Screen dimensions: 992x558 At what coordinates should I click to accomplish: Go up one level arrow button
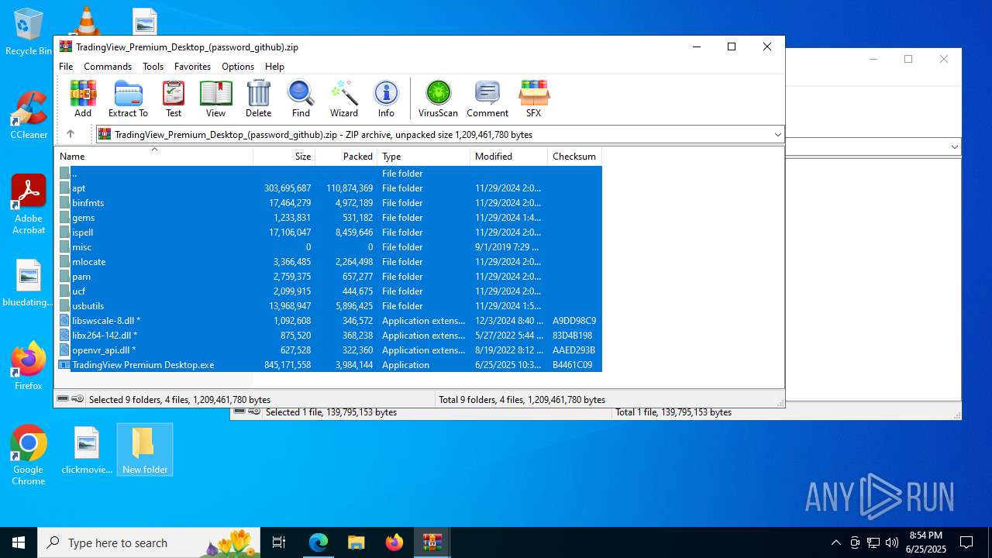(x=70, y=134)
